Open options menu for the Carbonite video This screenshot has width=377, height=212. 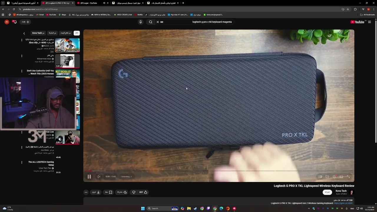(22, 71)
